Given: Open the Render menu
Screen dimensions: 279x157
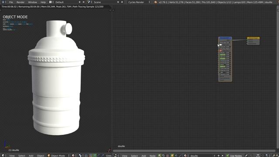Looking at the screenshot, I should click(20, 2).
